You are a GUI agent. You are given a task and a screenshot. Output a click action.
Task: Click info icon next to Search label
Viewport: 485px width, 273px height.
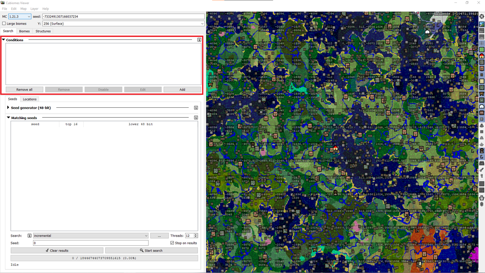pos(29,236)
